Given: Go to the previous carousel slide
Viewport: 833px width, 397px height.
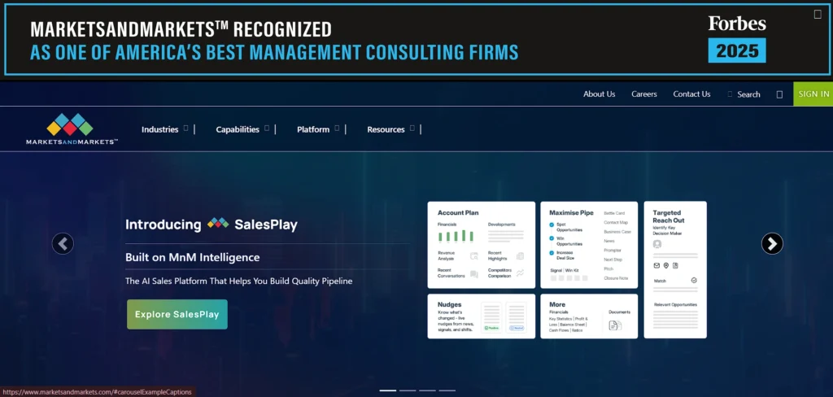Looking at the screenshot, I should [x=63, y=243].
